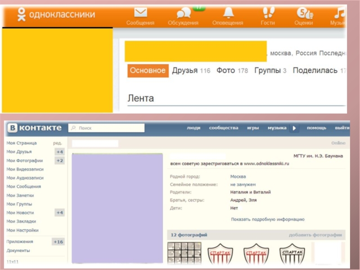The image size is (360, 270).
Task: Open Сообщения envelope icon in Odnoklassniki
Action: tap(140, 13)
